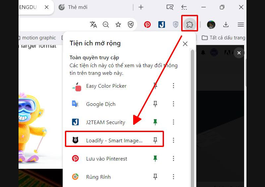Toggle the Extensions puzzle-piece button
This screenshot has width=265, height=187.
189,25
